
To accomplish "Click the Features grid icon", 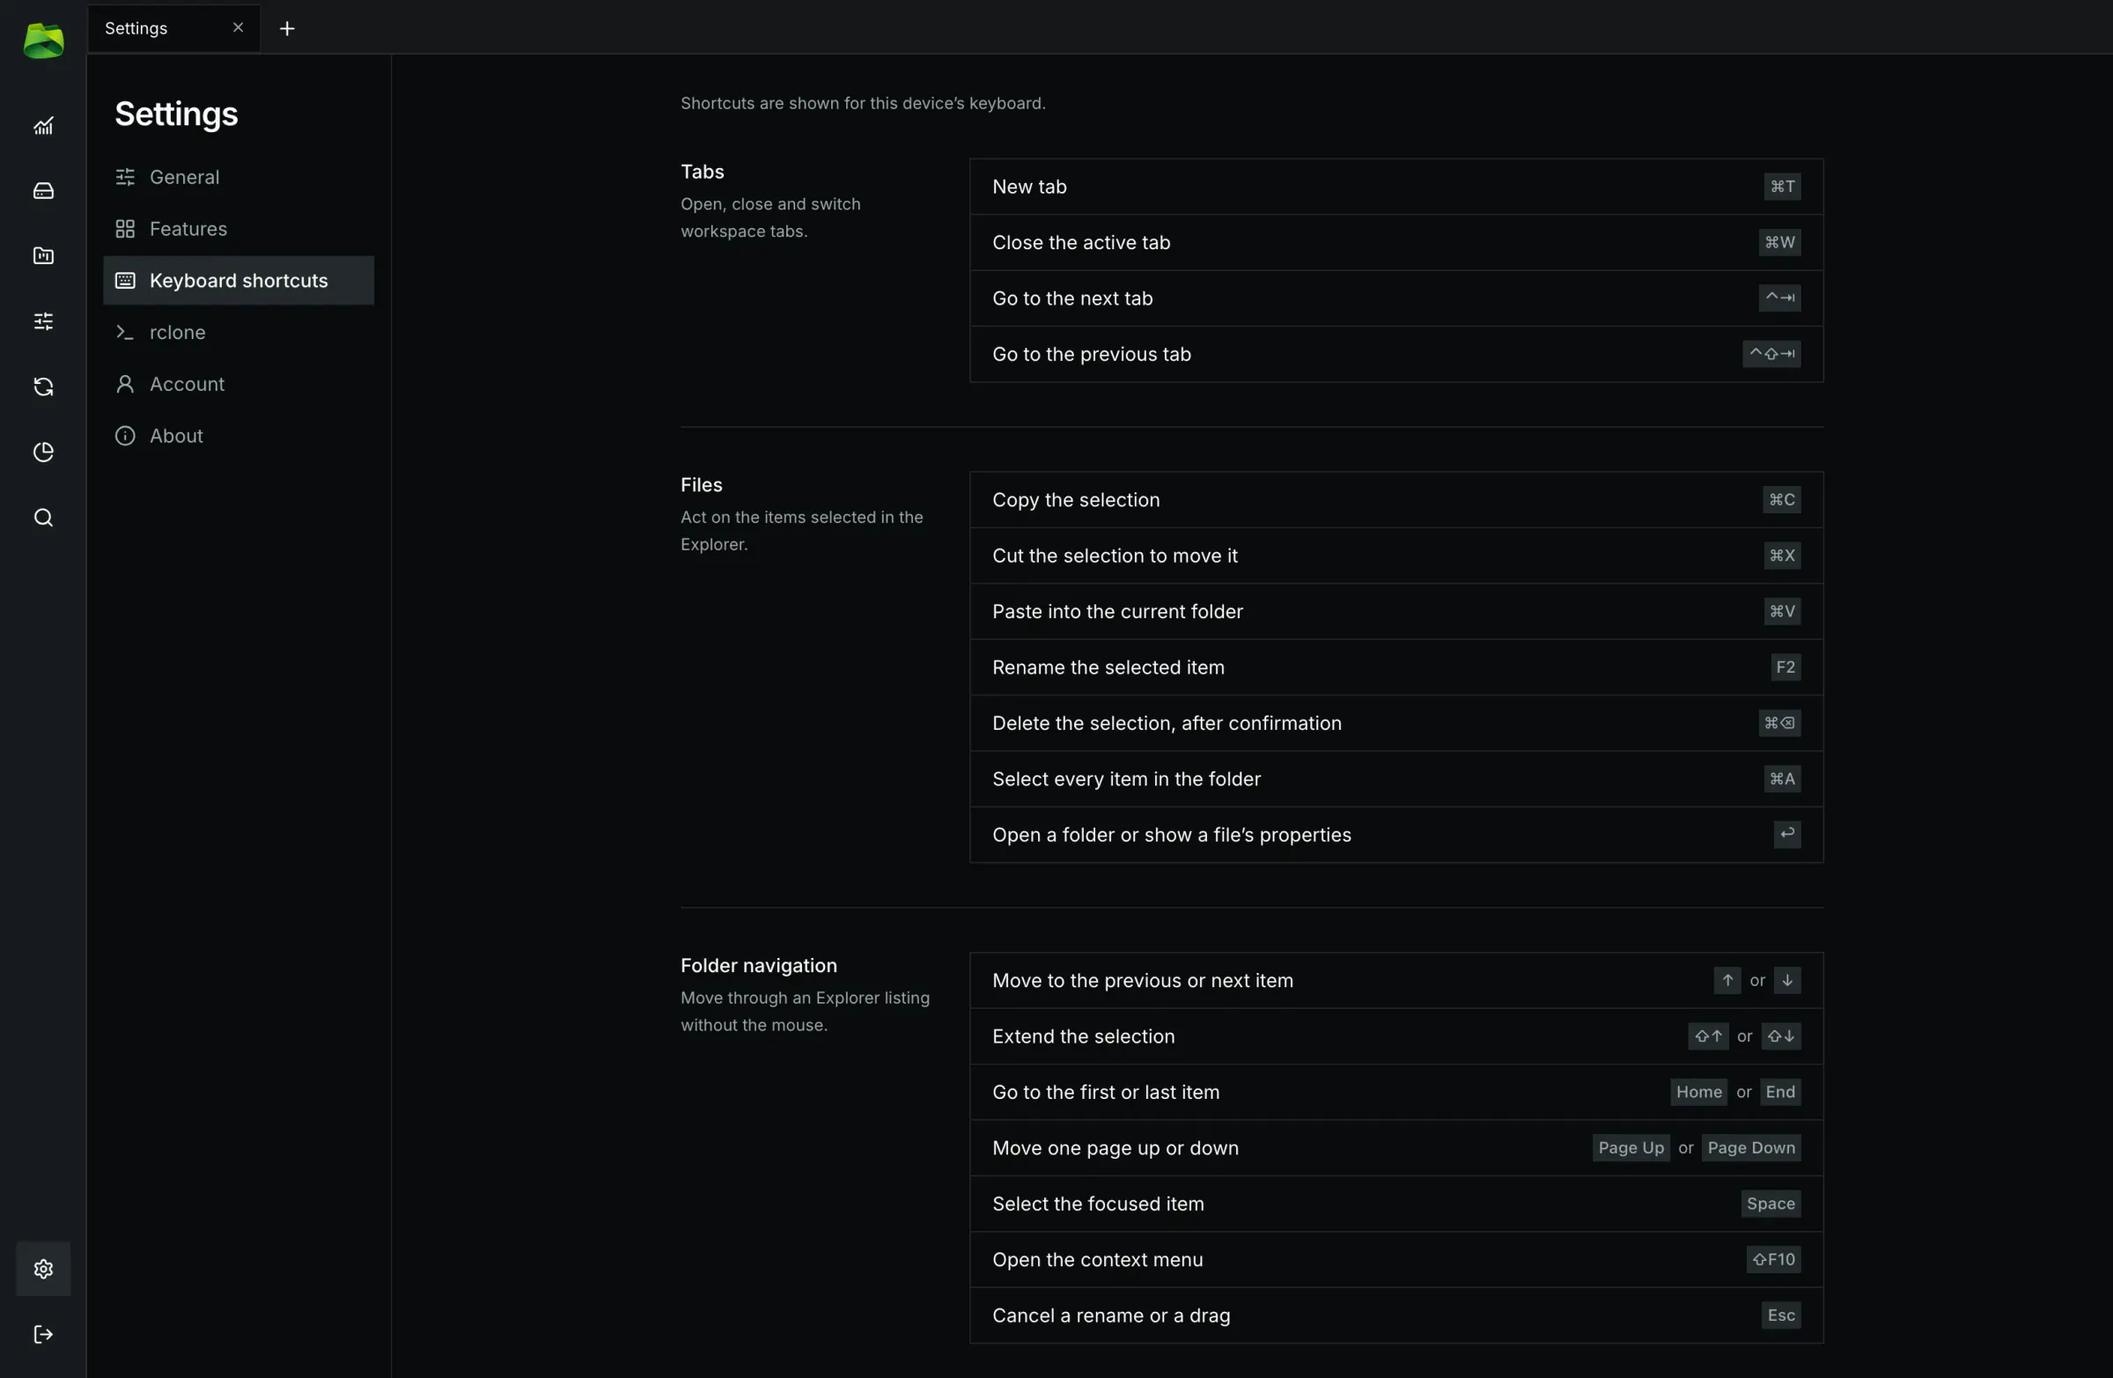I will (125, 229).
